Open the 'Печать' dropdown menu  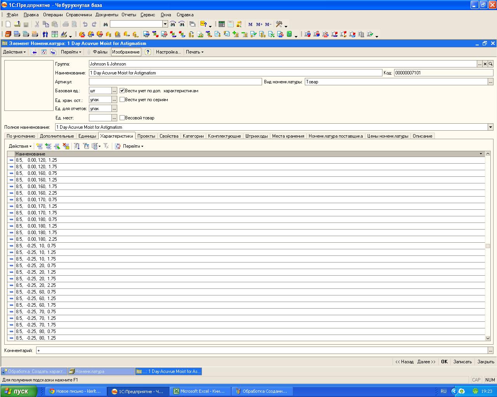click(195, 52)
